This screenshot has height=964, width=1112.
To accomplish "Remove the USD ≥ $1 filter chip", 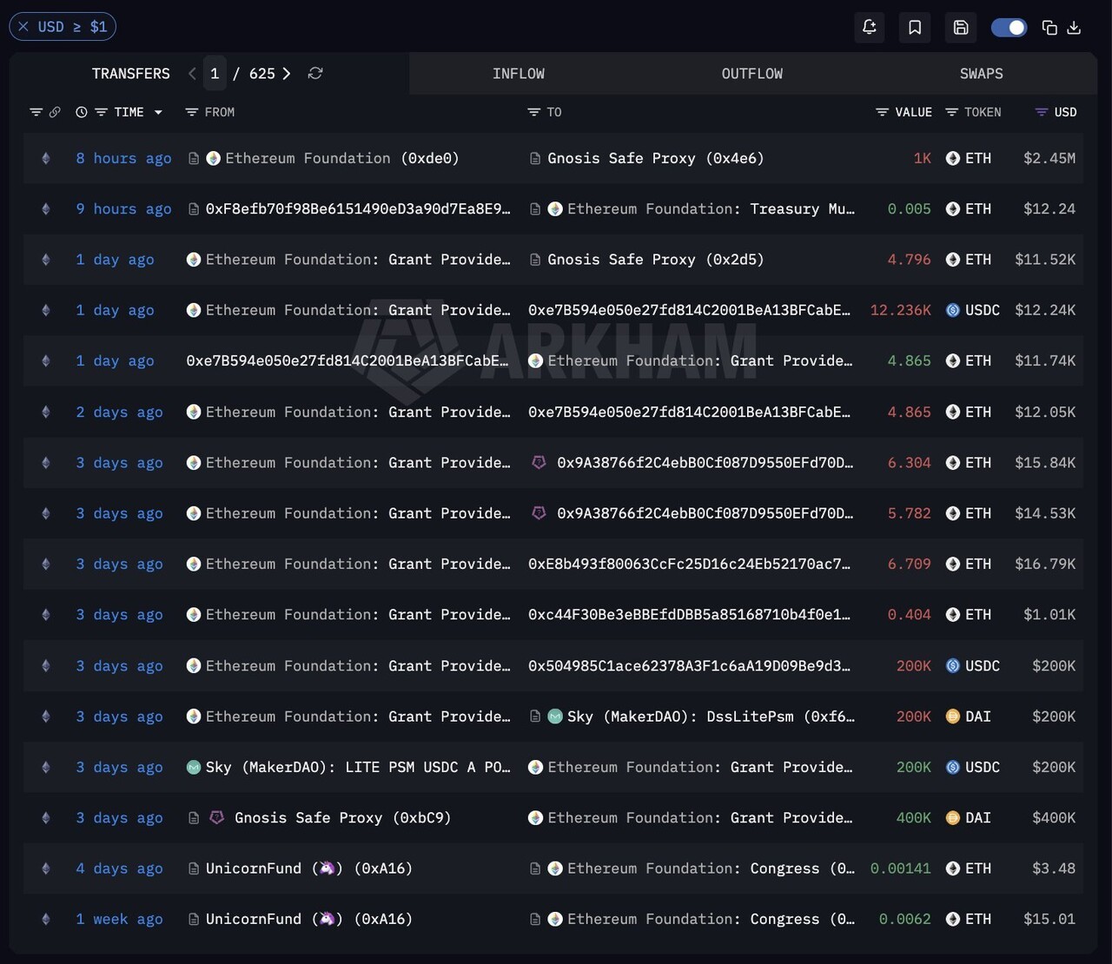I will click(x=23, y=27).
